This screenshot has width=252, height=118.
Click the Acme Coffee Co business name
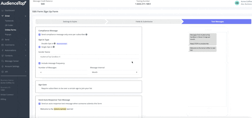pyautogui.click(x=7, y=83)
